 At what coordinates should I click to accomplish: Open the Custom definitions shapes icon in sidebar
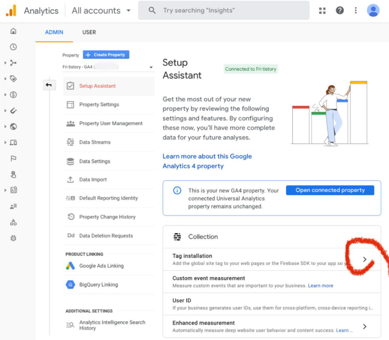coord(14,222)
